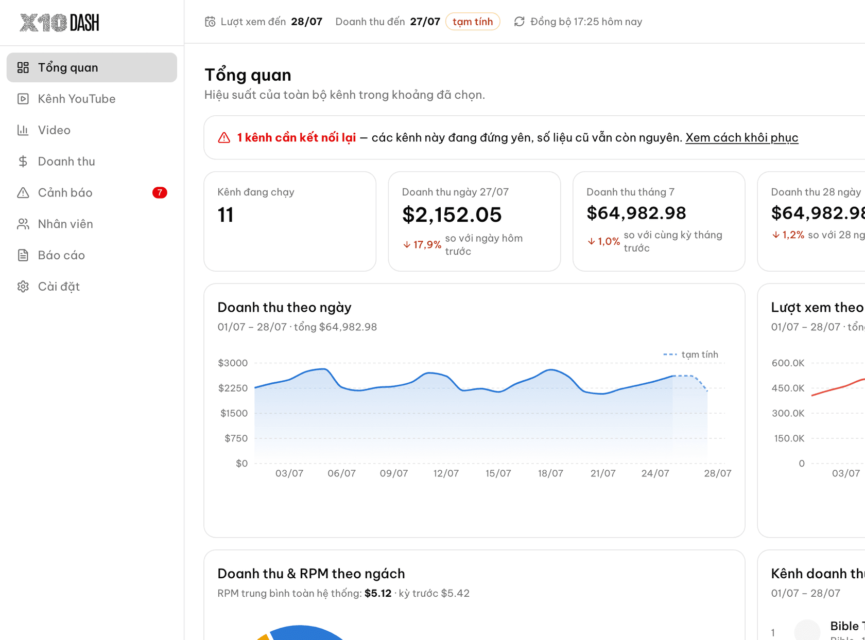The image size is (865, 640).
Task: Click the Kênh YouTube play icon
Action: coord(23,99)
